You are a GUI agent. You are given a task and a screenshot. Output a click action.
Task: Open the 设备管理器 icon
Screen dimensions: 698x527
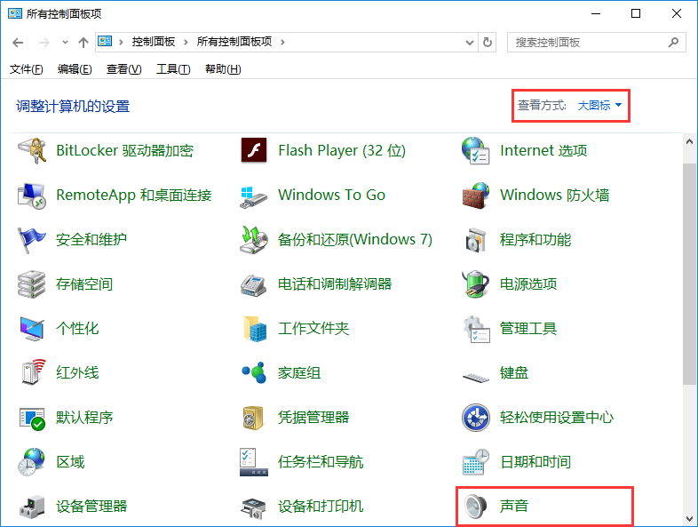click(x=32, y=507)
